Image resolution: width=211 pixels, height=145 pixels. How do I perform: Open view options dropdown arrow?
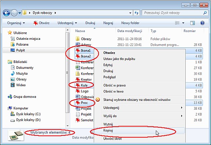(x=183, y=23)
